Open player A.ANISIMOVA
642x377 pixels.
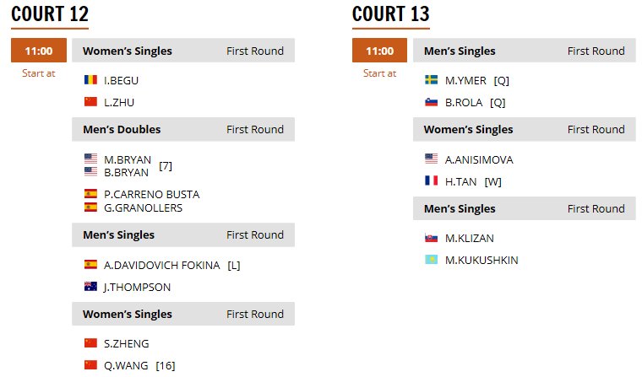tap(479, 160)
